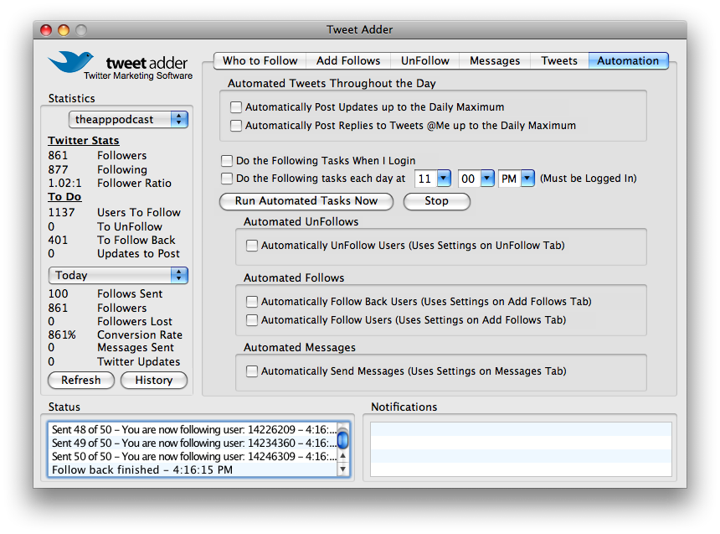Image resolution: width=720 pixels, height=534 pixels.
Task: Click the Status log scroll up arrow
Action: coord(342,456)
